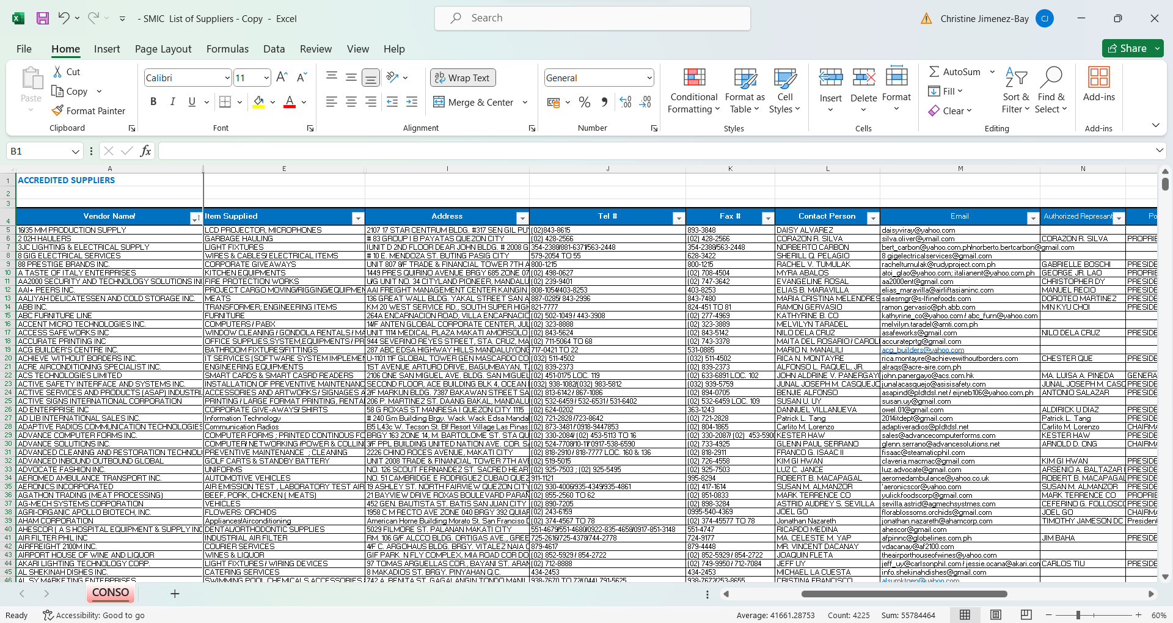Click the AutoSum button
Viewport: 1173px width, 623px height.
955,72
